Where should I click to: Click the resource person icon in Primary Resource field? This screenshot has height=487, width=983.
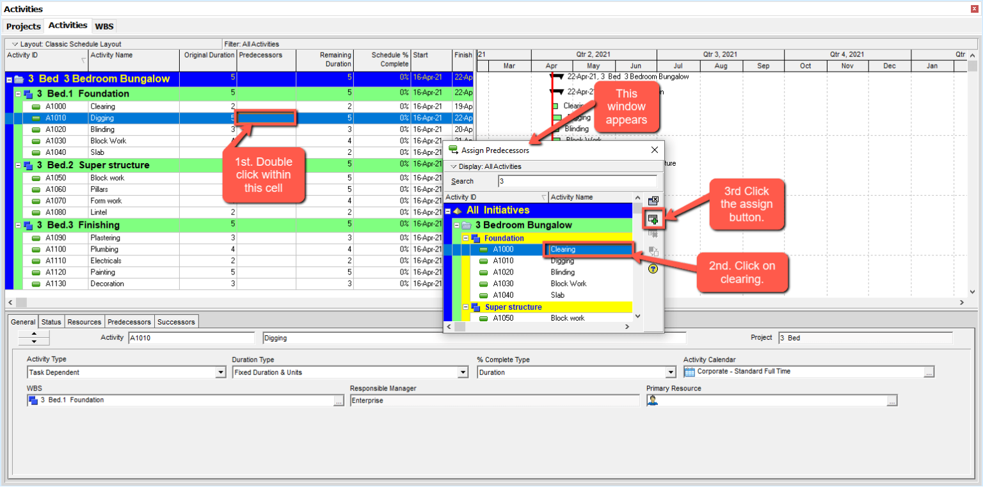click(x=654, y=400)
